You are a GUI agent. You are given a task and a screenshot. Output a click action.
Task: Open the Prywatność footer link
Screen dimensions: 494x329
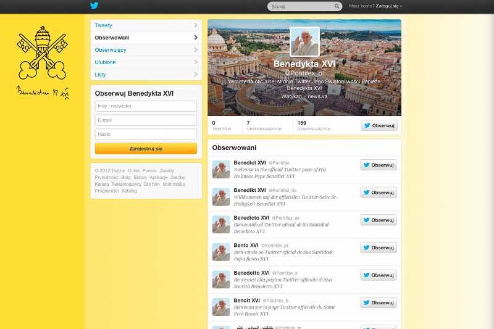point(107,178)
